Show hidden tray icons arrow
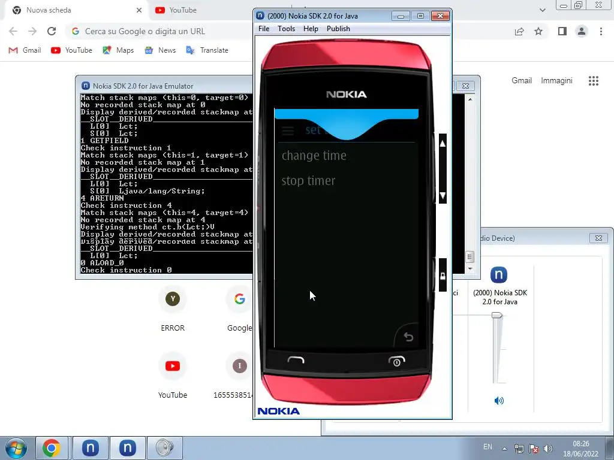The image size is (614, 460). (504, 449)
